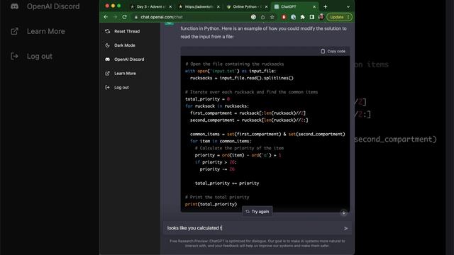454x255 pixels.
Task: Close the Online Python tab
Action: [266, 6]
